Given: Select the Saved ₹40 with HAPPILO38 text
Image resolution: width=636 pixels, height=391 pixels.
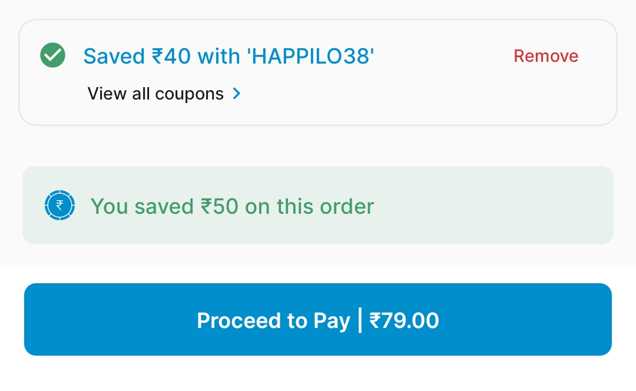Looking at the screenshot, I should [228, 56].
